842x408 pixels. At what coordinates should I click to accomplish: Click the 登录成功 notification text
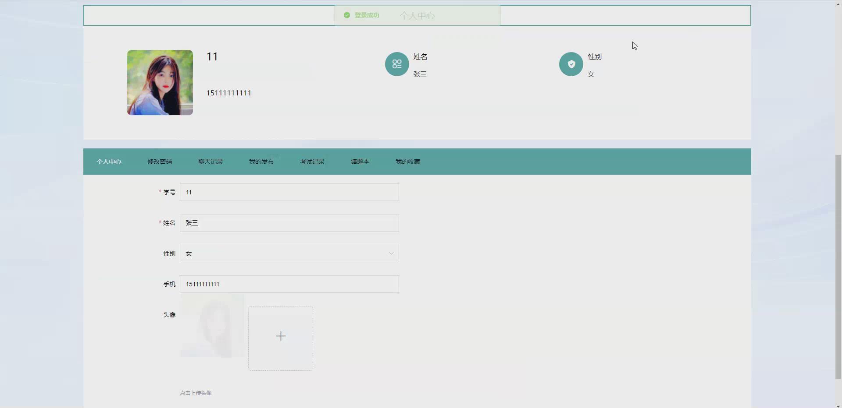(367, 15)
